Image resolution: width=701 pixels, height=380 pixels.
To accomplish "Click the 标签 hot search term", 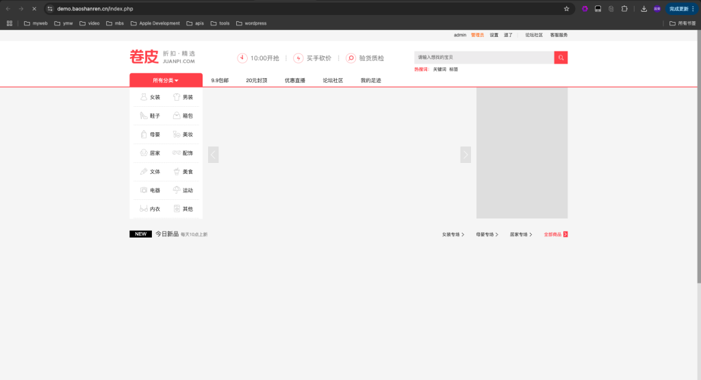I will tap(454, 69).
